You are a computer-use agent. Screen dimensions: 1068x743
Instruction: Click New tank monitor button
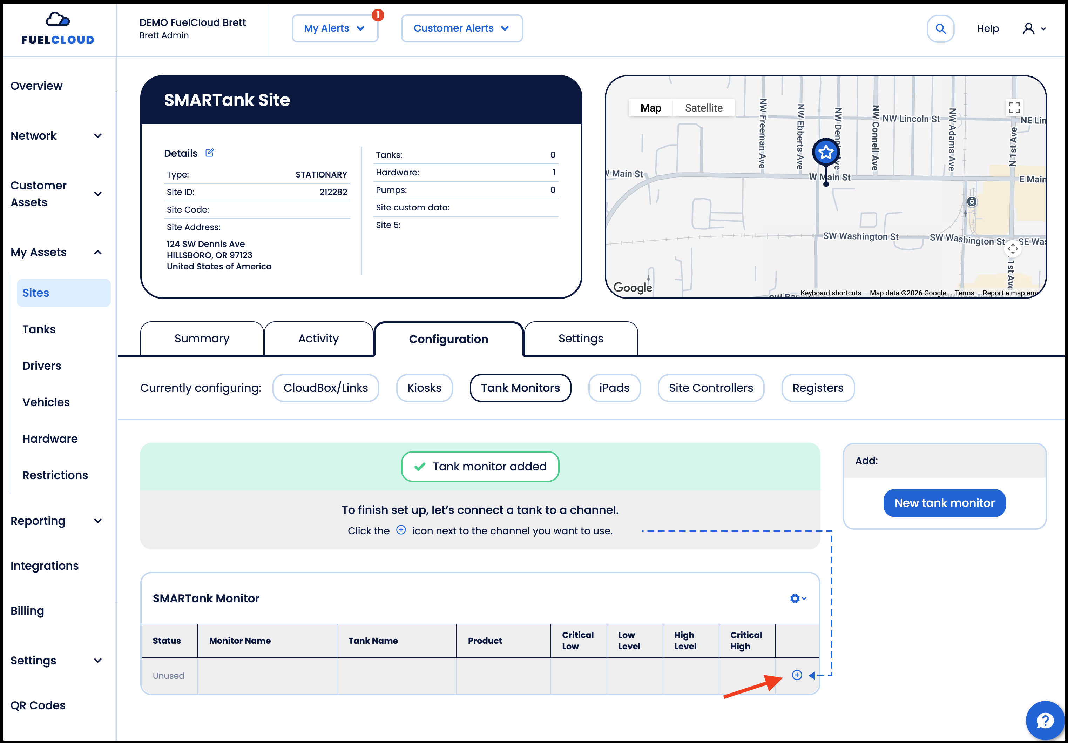pos(944,503)
